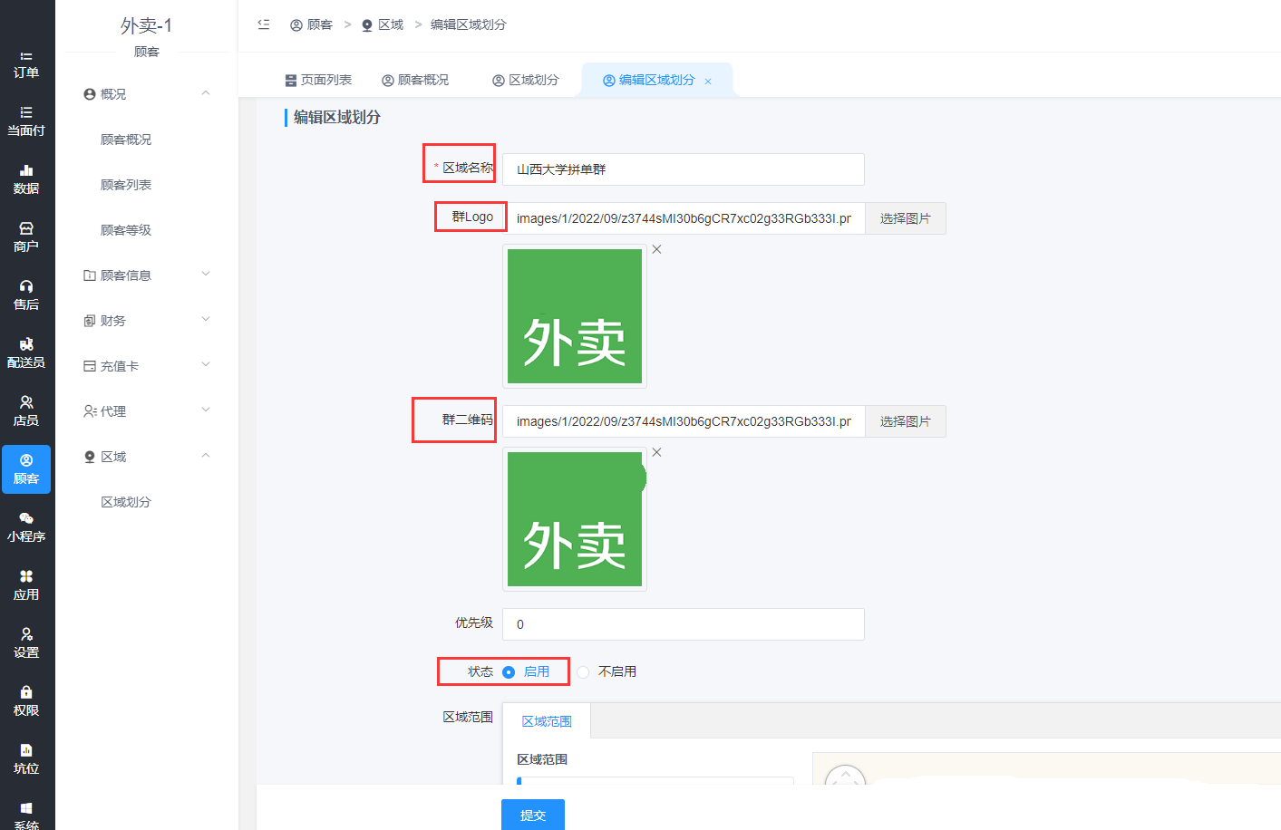Focus the 优先级 input field

click(684, 624)
